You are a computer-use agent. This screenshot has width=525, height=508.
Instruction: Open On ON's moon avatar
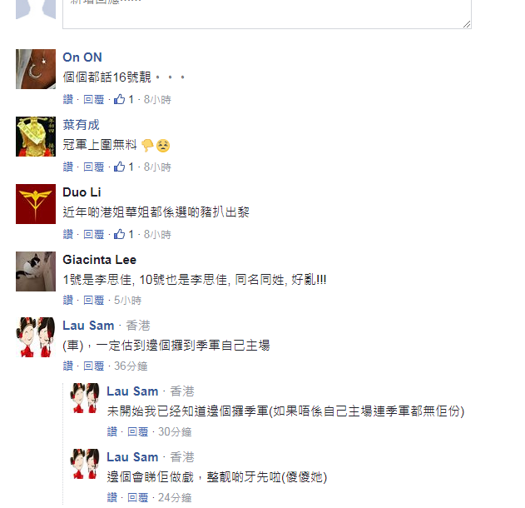click(x=36, y=69)
